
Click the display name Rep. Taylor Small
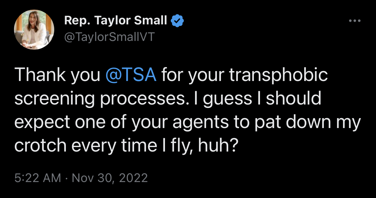point(116,21)
